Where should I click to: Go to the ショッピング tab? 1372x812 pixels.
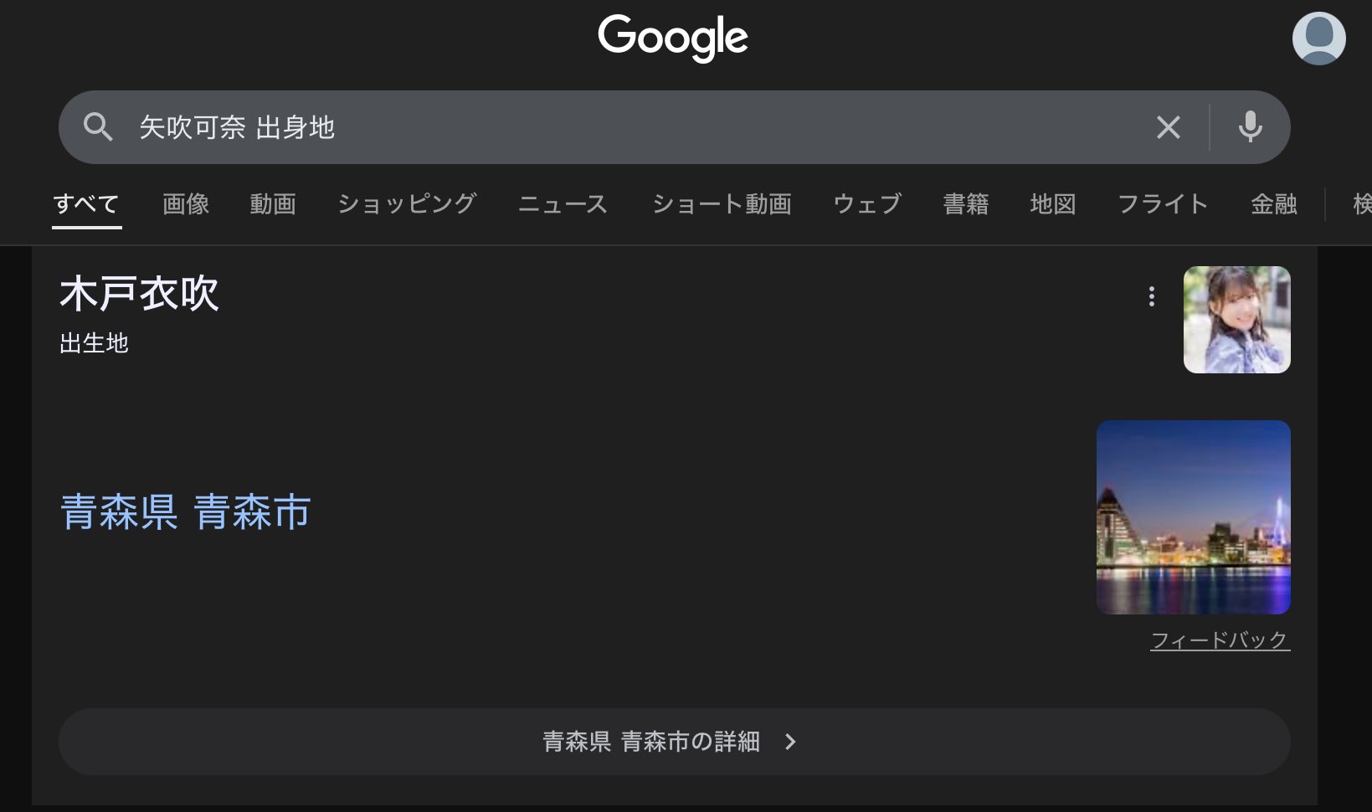coord(407,204)
